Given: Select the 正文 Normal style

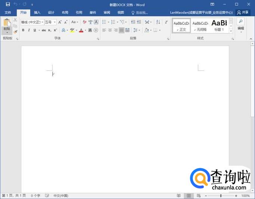Looking at the screenshot, I should pyautogui.click(x=181, y=26).
